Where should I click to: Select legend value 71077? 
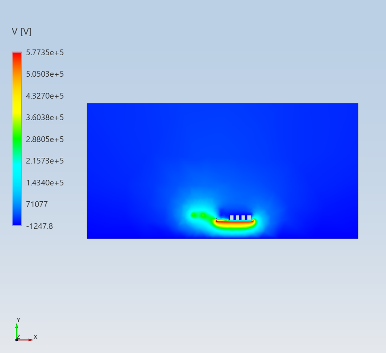tap(37, 204)
